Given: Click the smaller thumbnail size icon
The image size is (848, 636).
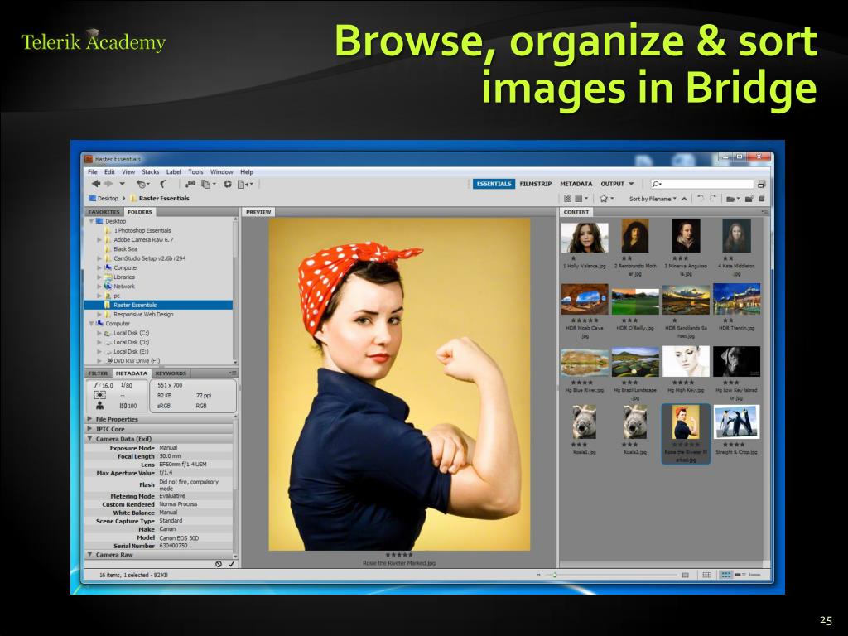Looking at the screenshot, I should tap(538, 575).
